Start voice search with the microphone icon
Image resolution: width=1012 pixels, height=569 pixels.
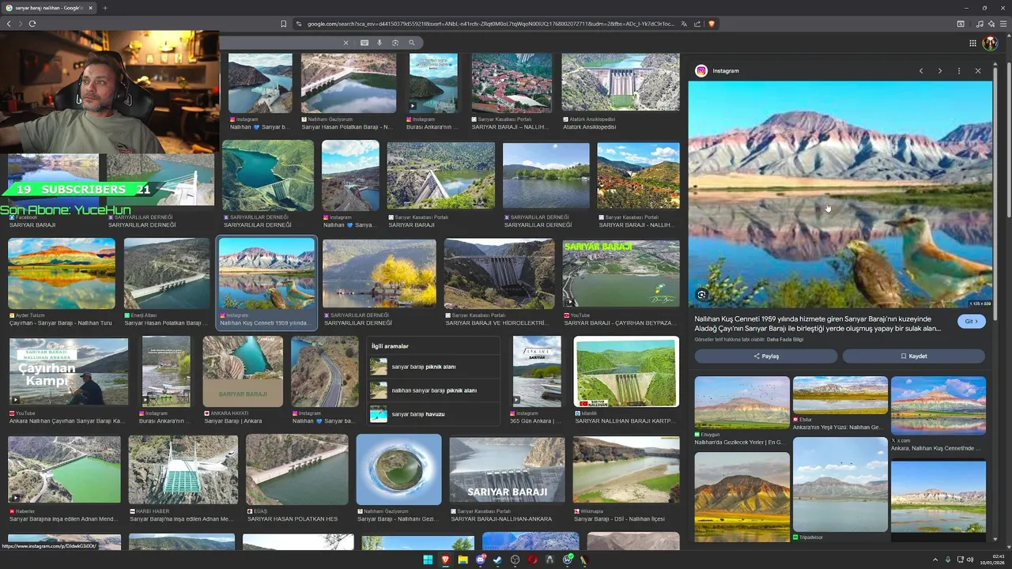379,43
